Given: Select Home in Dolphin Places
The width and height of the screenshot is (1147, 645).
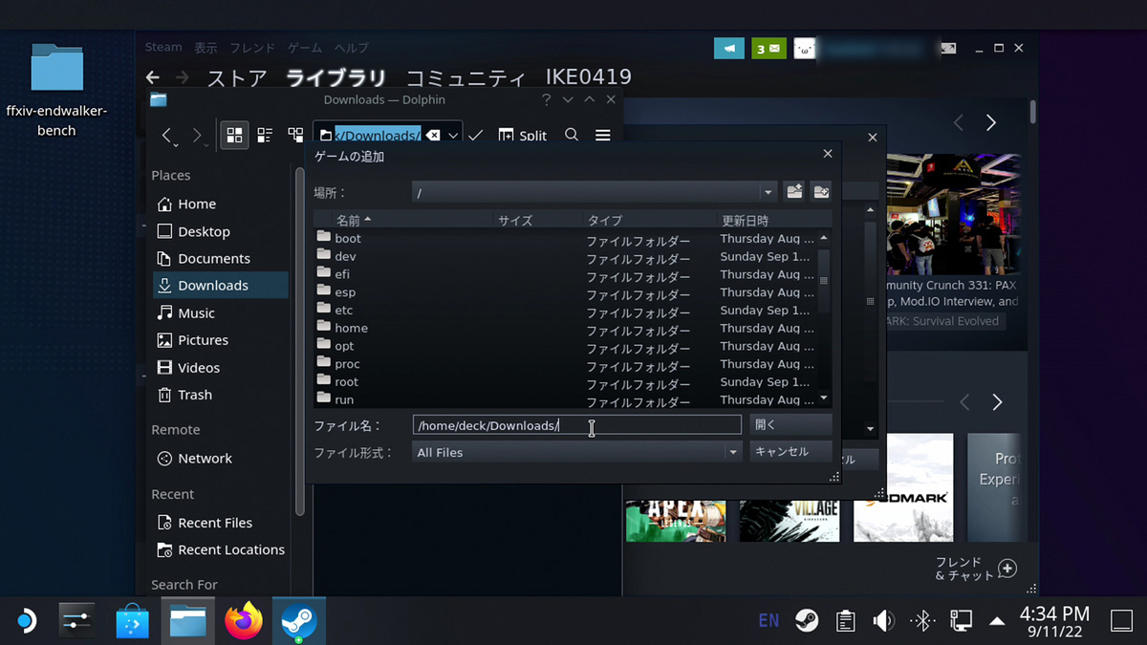Looking at the screenshot, I should (x=220, y=204).
